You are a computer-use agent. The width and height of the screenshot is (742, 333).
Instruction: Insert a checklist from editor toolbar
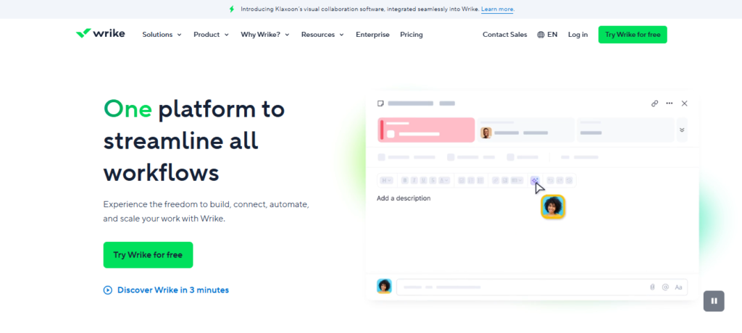coord(462,180)
